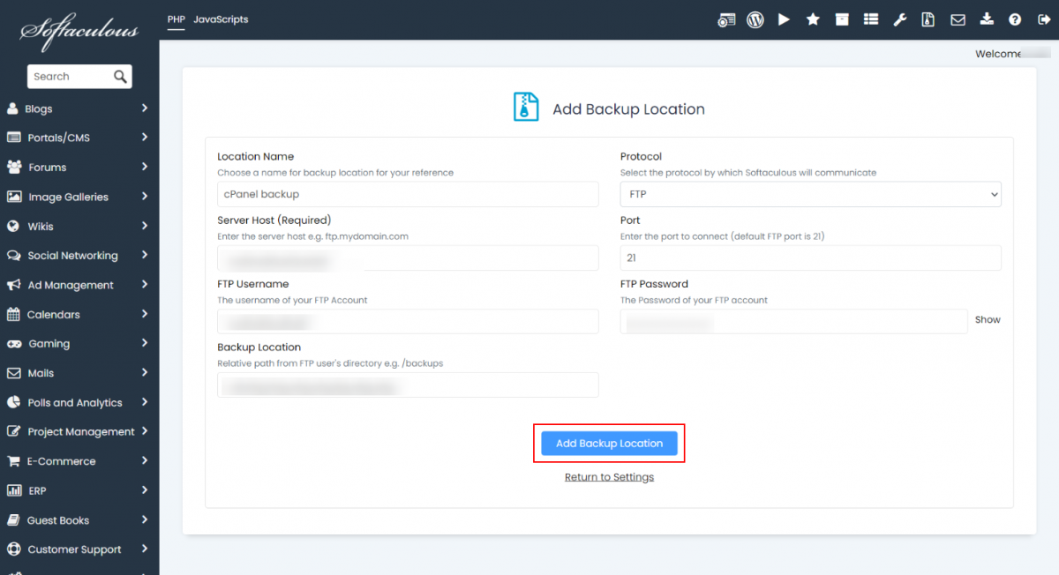Switch to the JavaScripts tab
The height and width of the screenshot is (575, 1059).
221,19
